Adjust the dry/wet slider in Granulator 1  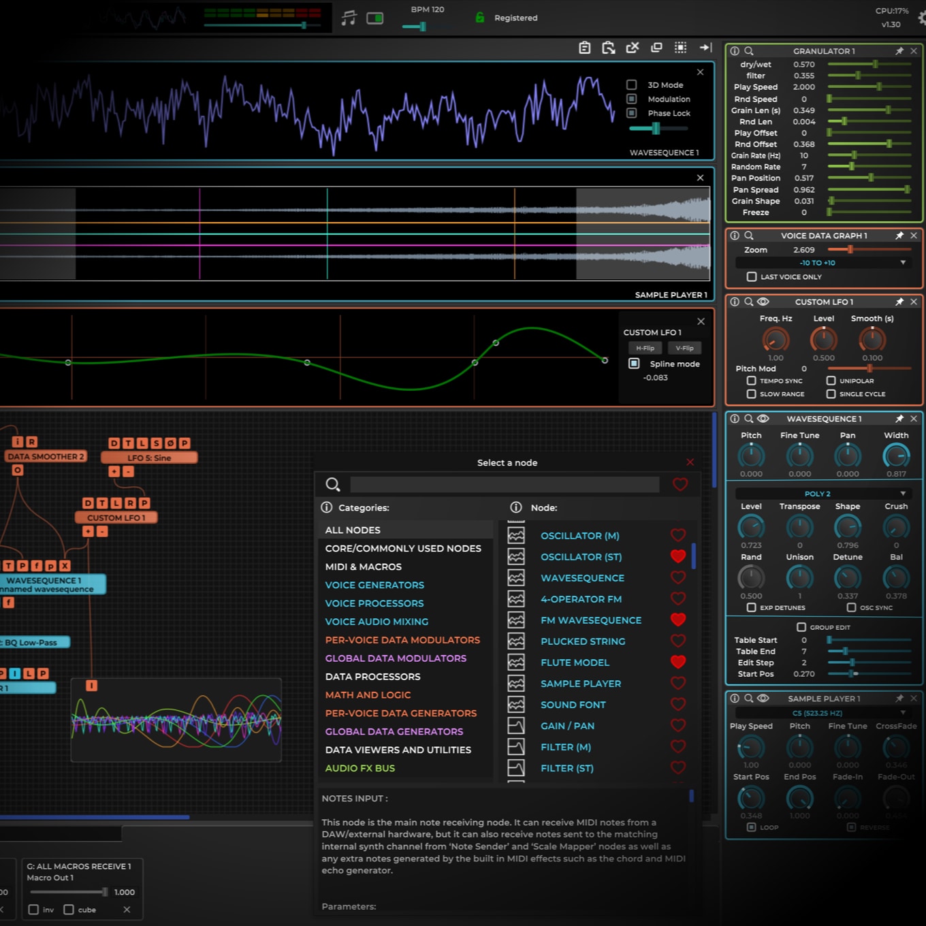(x=869, y=64)
